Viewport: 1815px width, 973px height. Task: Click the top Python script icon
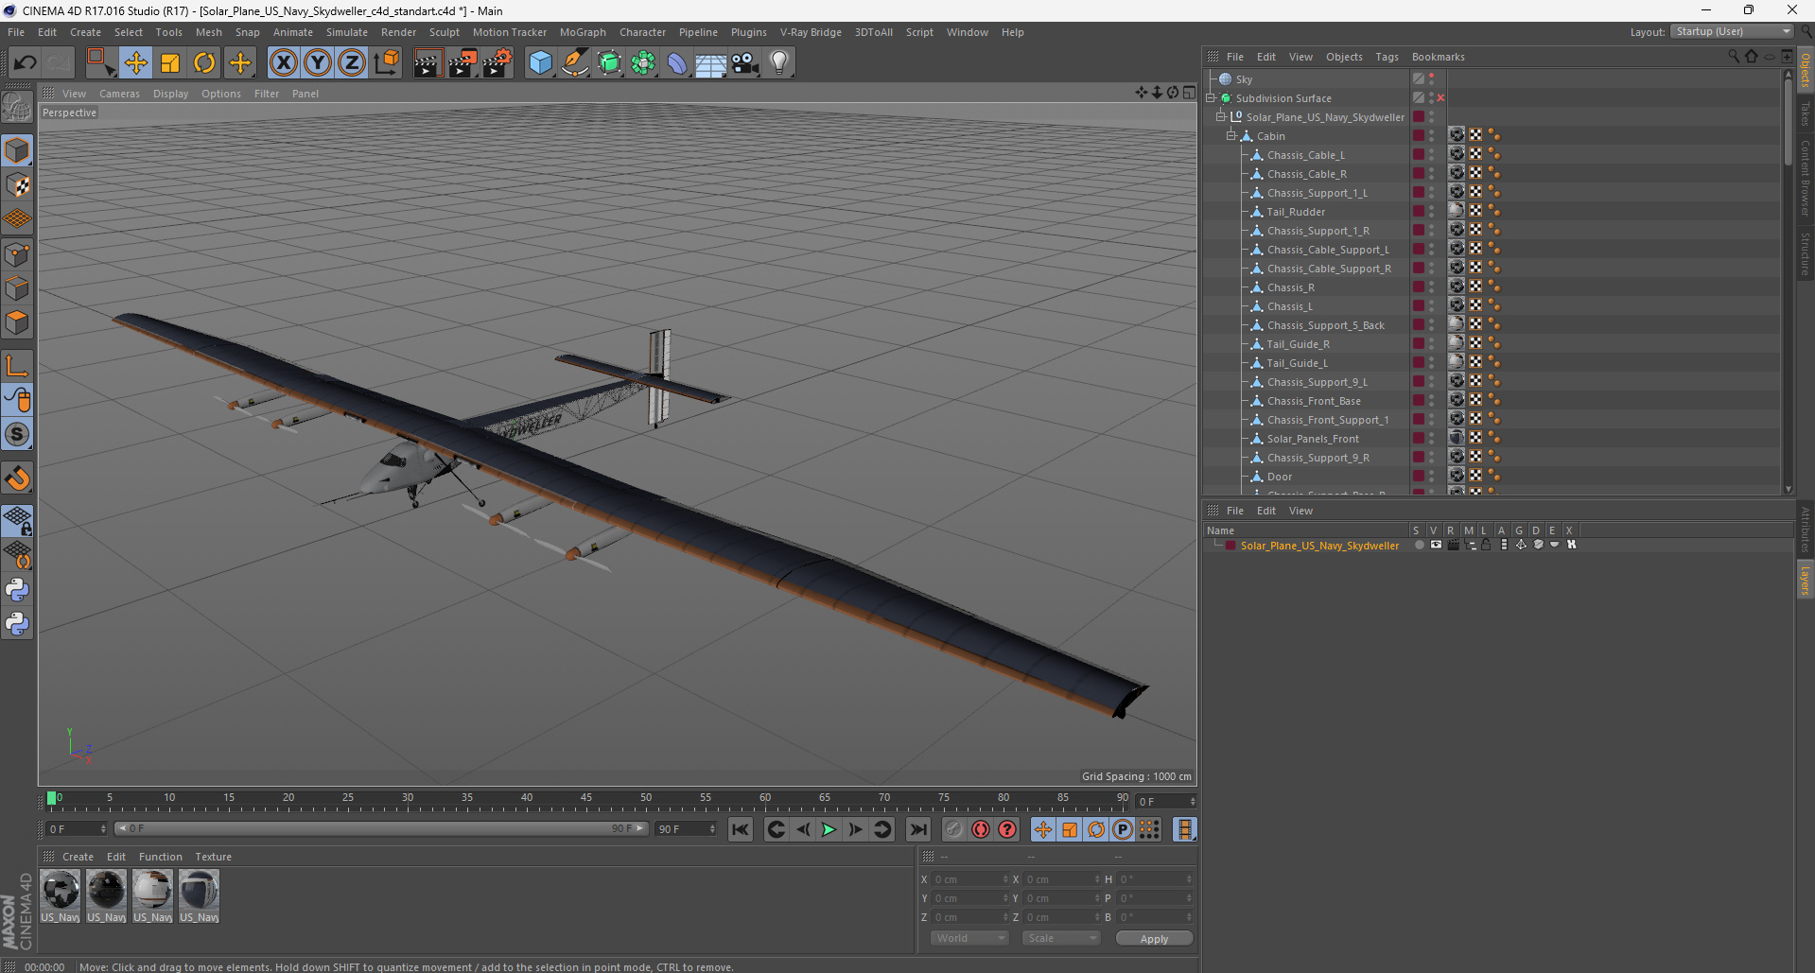point(17,590)
